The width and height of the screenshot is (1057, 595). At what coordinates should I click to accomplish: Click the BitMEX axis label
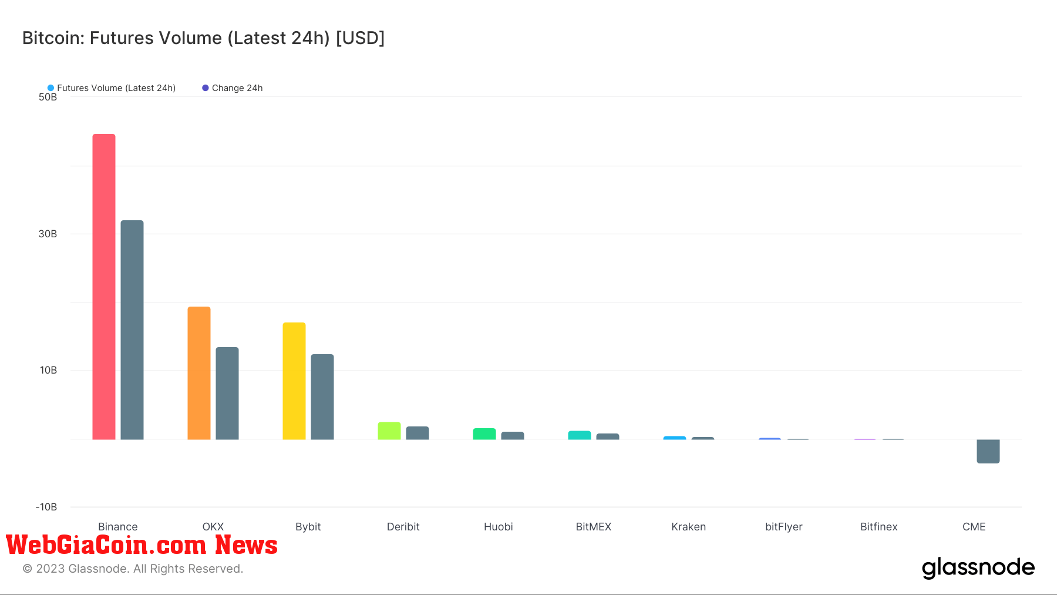(x=594, y=527)
